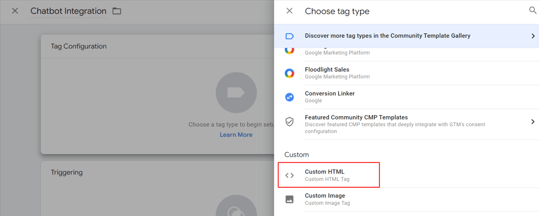Open the Community Template Gallery banner
539x216 pixels.
click(x=407, y=36)
